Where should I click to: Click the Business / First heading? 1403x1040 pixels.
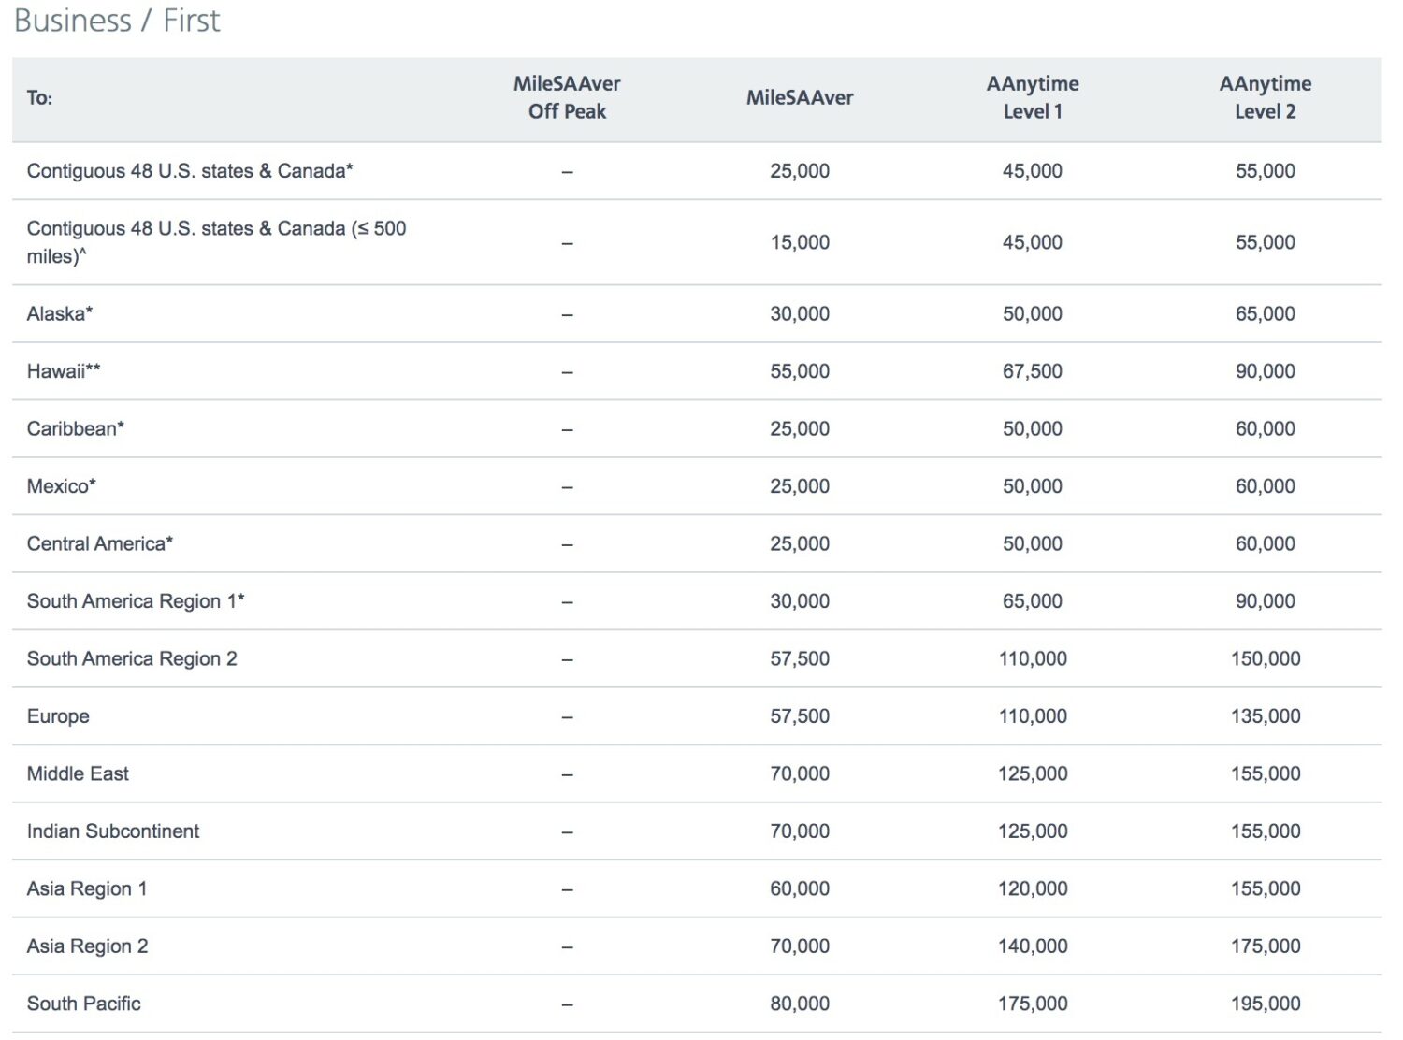[x=116, y=20]
